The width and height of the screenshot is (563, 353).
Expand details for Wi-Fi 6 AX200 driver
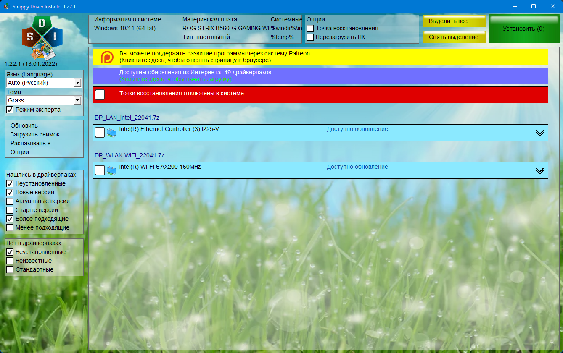pyautogui.click(x=540, y=171)
